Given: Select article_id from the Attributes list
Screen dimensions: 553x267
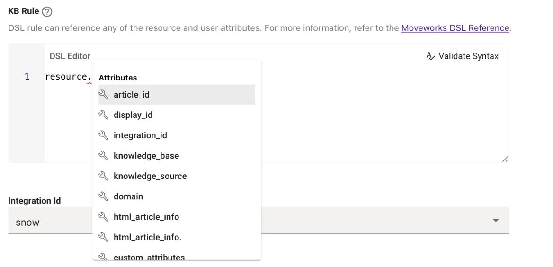Looking at the screenshot, I should click(x=132, y=95).
